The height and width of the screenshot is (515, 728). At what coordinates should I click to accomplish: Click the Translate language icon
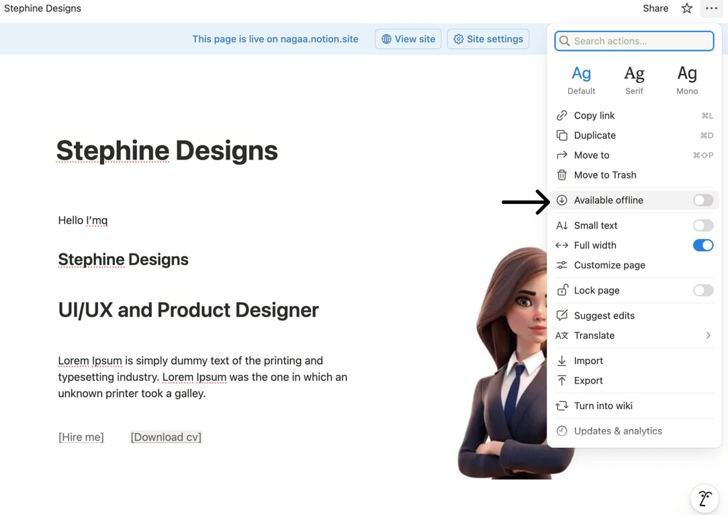562,335
